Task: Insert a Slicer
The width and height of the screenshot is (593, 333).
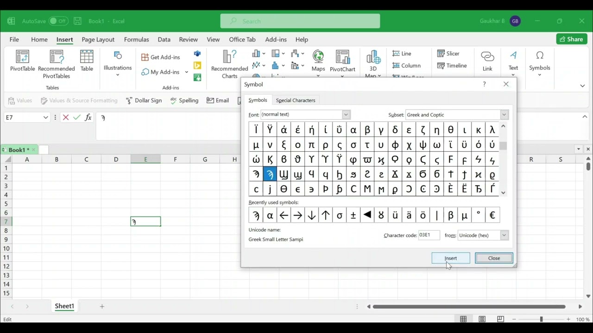Action: coord(448,54)
